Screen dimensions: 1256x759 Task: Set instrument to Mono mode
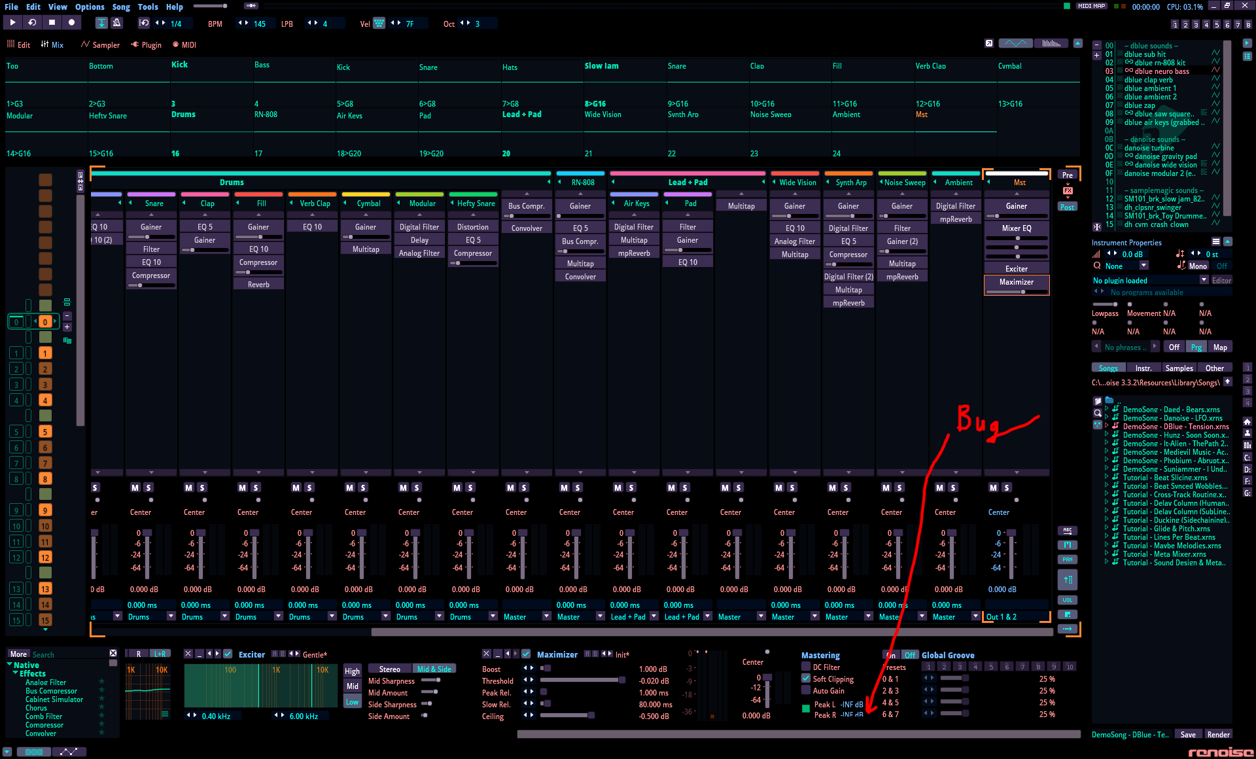pyautogui.click(x=1198, y=266)
